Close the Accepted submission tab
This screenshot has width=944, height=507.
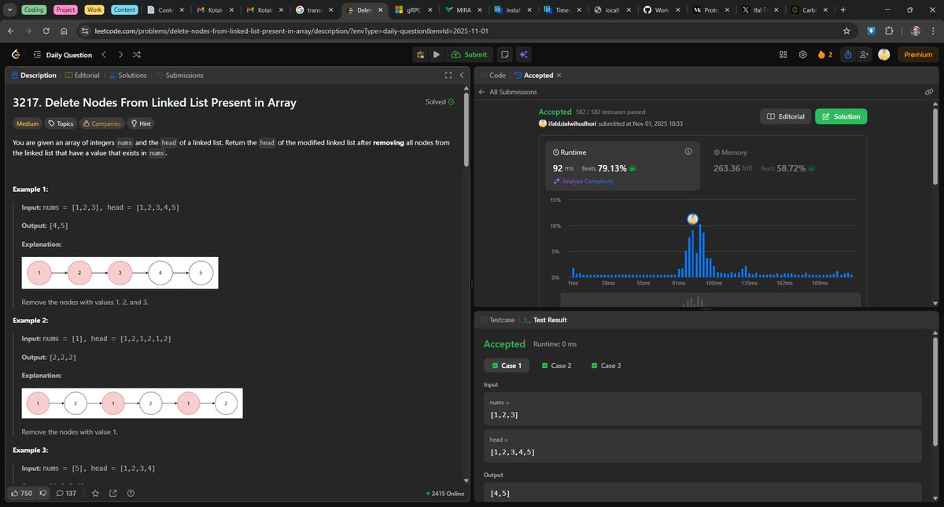tap(559, 75)
